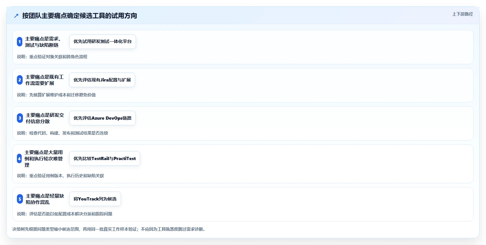This screenshot has width=486, height=245.
Task: Click text 主要痛点是大量用例和执行轮次难管理
Action: [x=44, y=158]
